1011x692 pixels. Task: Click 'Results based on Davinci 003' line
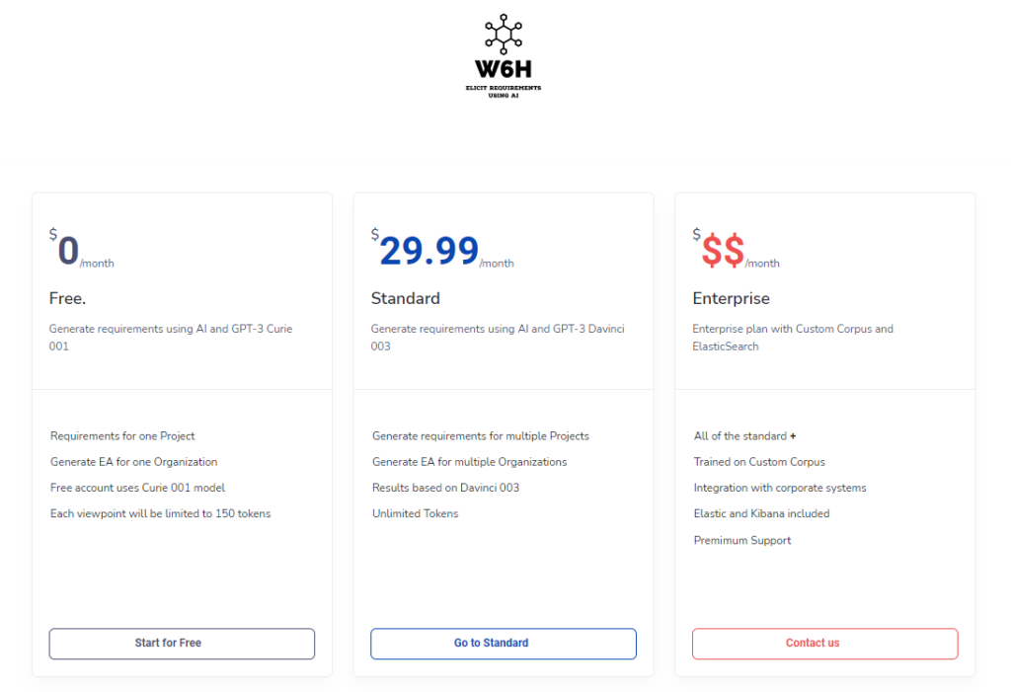[445, 488]
